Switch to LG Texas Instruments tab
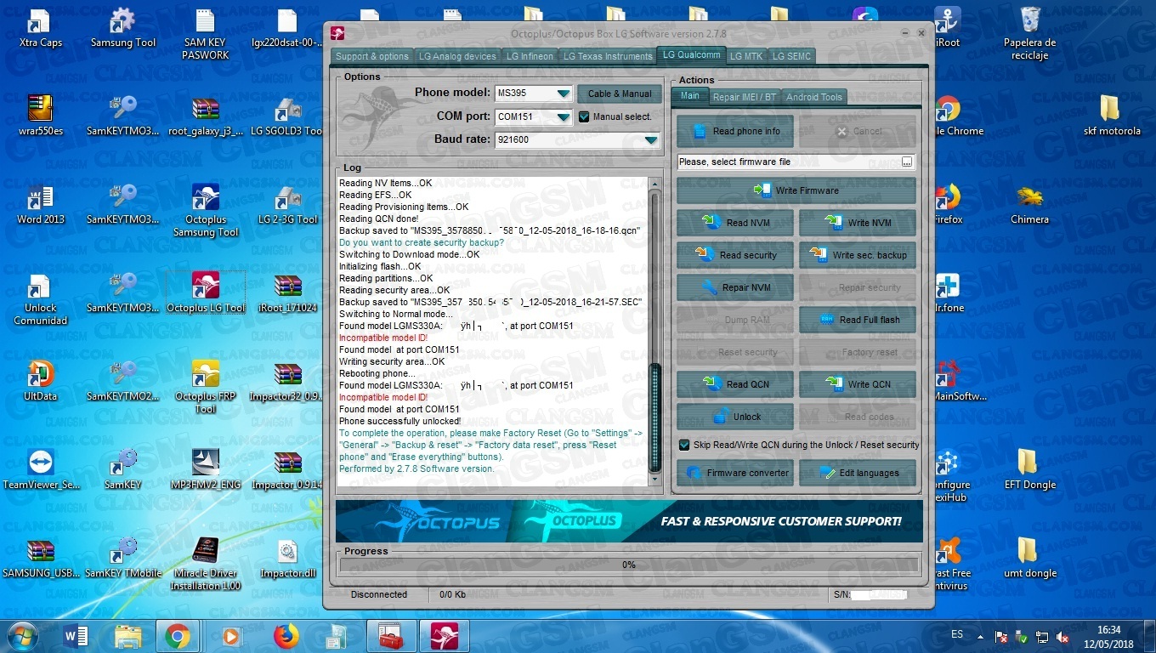Viewport: 1156px width, 653px height. [x=608, y=56]
